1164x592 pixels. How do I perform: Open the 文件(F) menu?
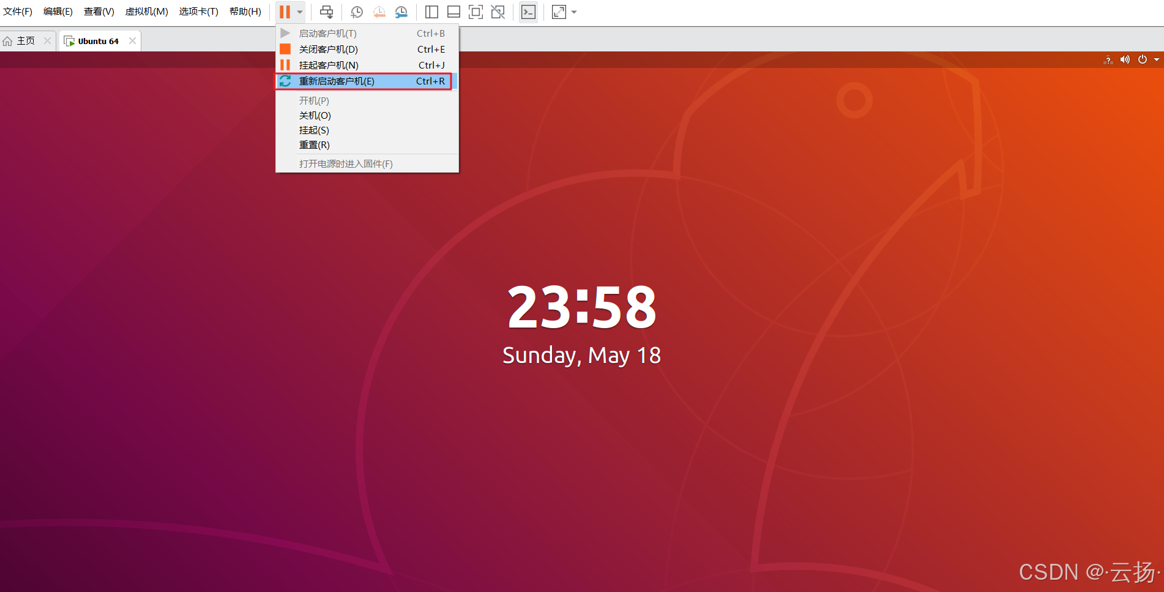18,12
